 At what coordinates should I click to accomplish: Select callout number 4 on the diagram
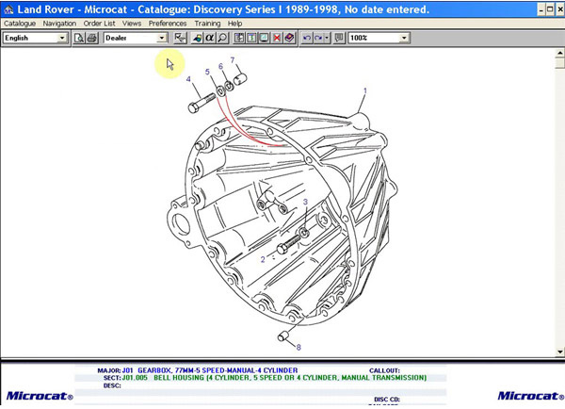[188, 79]
